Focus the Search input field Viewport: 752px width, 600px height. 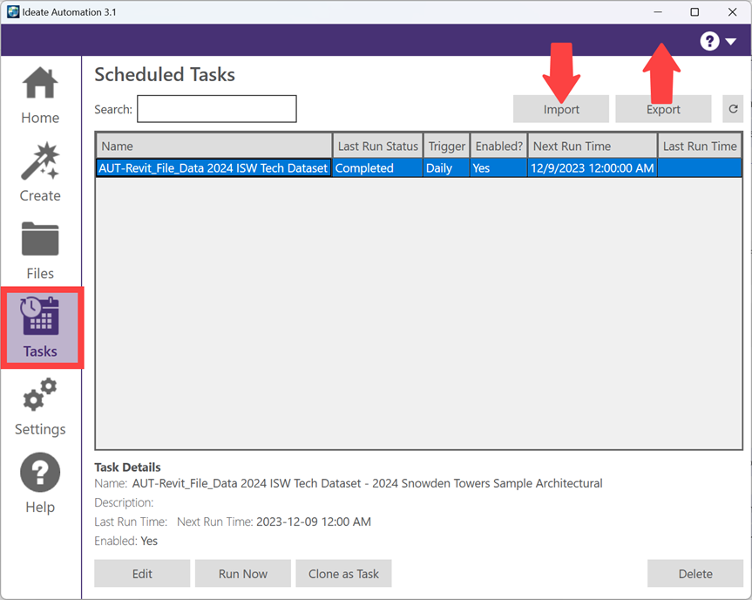pos(217,109)
